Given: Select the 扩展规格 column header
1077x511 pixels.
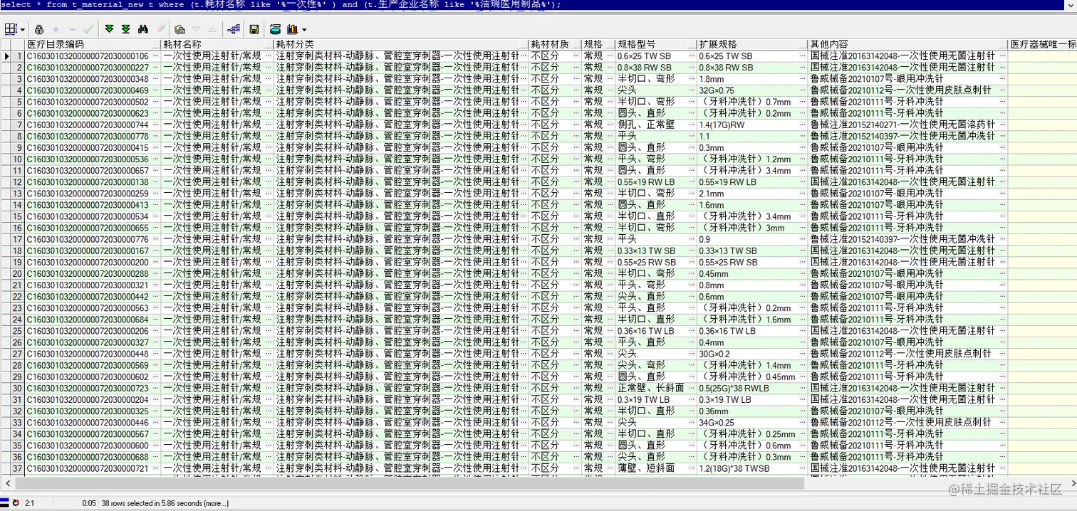Looking at the screenshot, I should click(x=752, y=44).
